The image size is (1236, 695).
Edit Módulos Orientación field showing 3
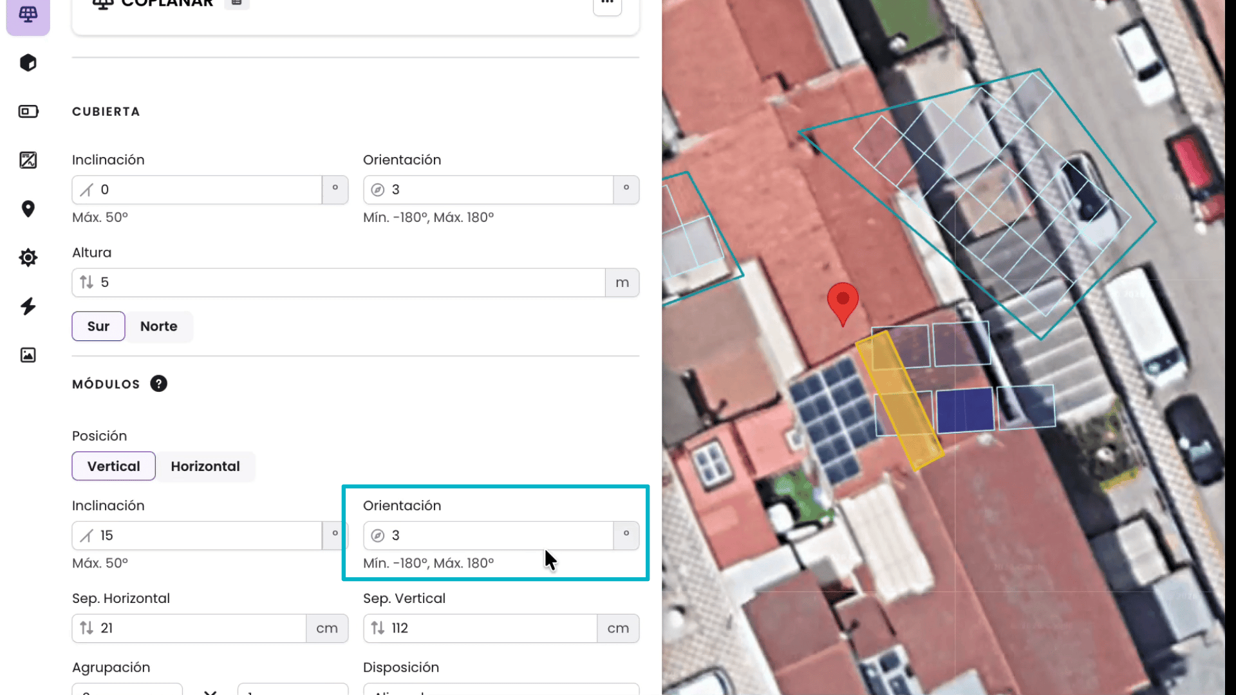click(x=488, y=535)
